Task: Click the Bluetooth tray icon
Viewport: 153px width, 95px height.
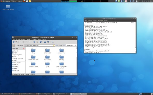Action: click(131, 1)
